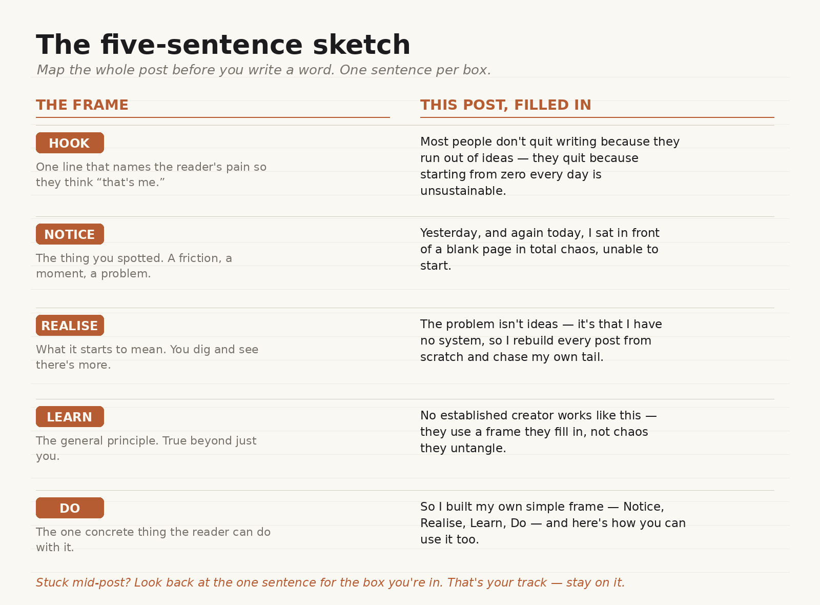Click the do description about one concrete thing

[153, 540]
